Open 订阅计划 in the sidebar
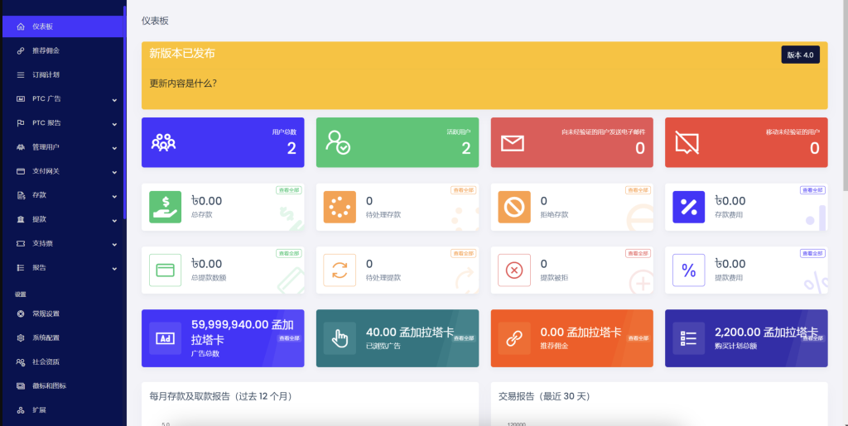 46,74
